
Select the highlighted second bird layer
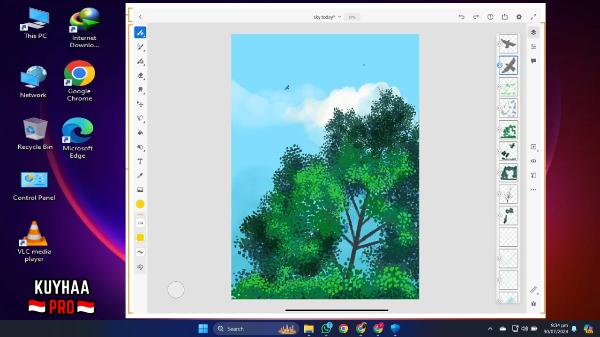(x=509, y=66)
